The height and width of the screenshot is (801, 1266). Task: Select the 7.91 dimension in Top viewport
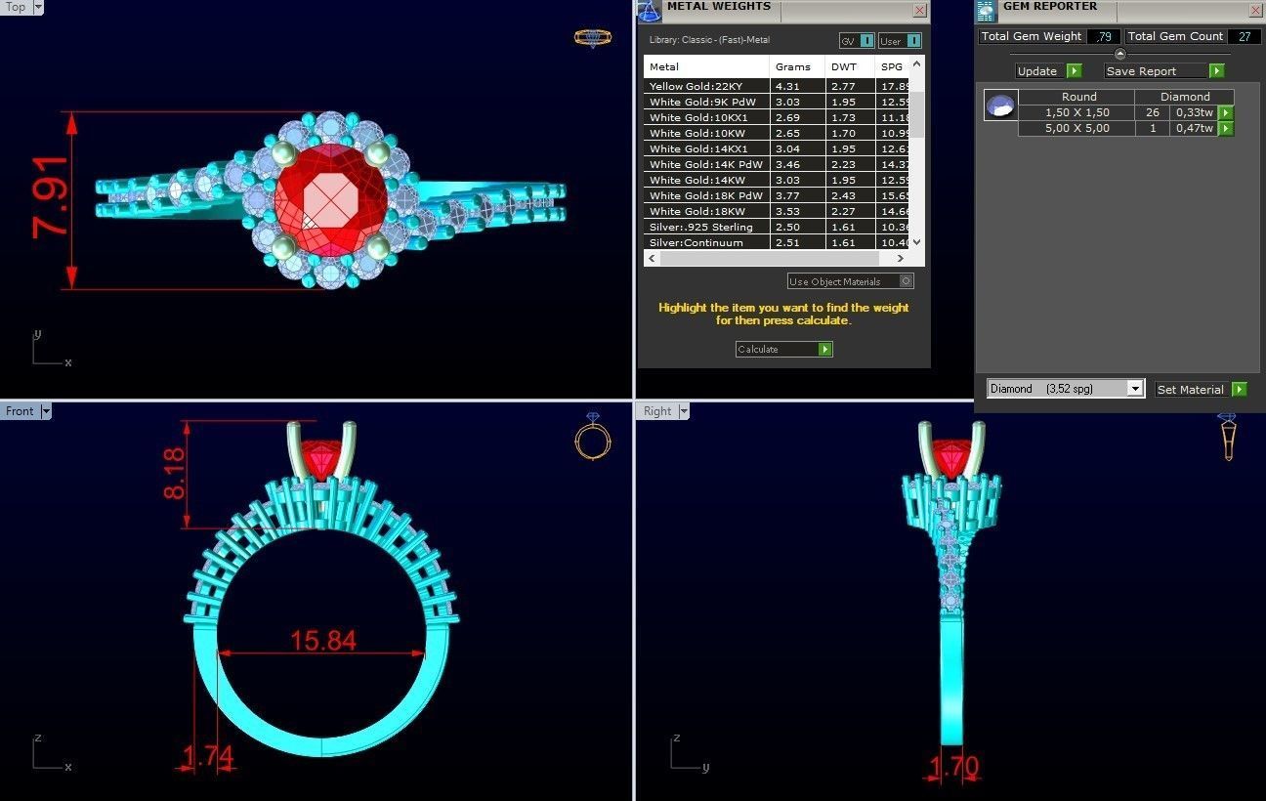click(51, 197)
